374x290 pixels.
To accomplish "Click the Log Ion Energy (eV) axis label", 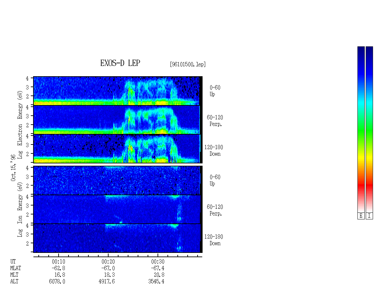I will coord(20,210).
